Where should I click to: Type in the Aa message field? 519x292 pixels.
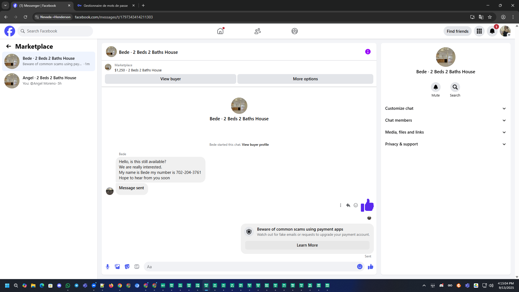[249, 267]
